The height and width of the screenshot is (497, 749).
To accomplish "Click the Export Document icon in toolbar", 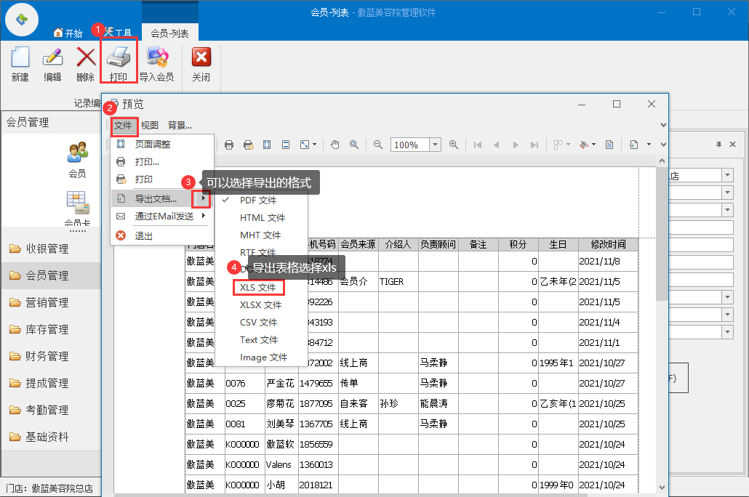I will click(x=634, y=145).
